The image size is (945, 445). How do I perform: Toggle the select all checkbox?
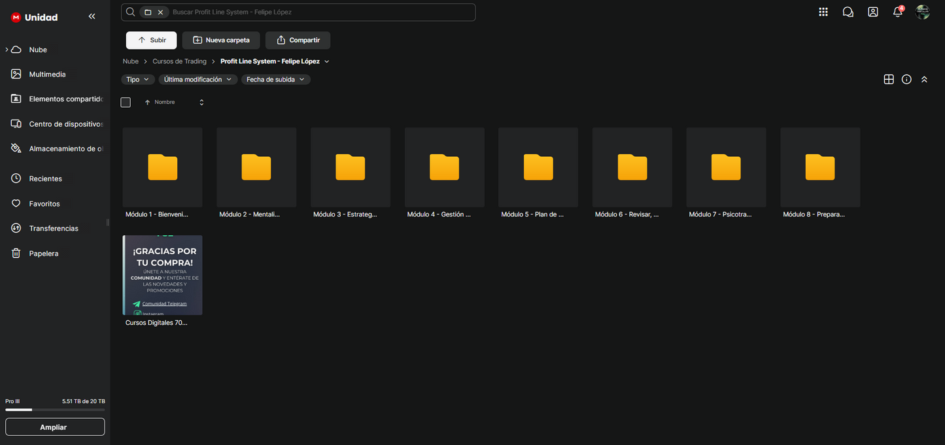(x=126, y=103)
